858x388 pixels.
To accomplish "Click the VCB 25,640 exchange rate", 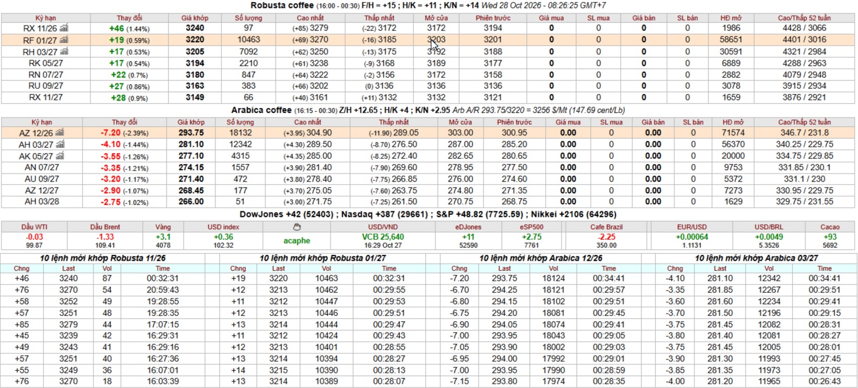I will click(383, 237).
